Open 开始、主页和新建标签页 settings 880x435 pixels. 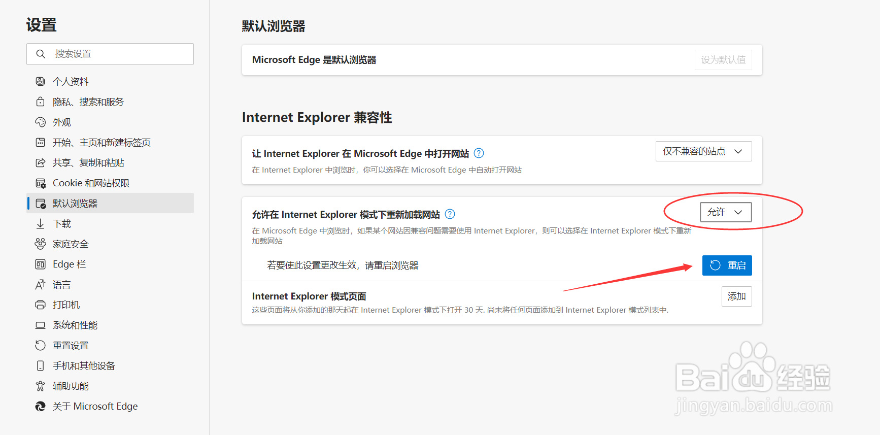click(x=110, y=142)
